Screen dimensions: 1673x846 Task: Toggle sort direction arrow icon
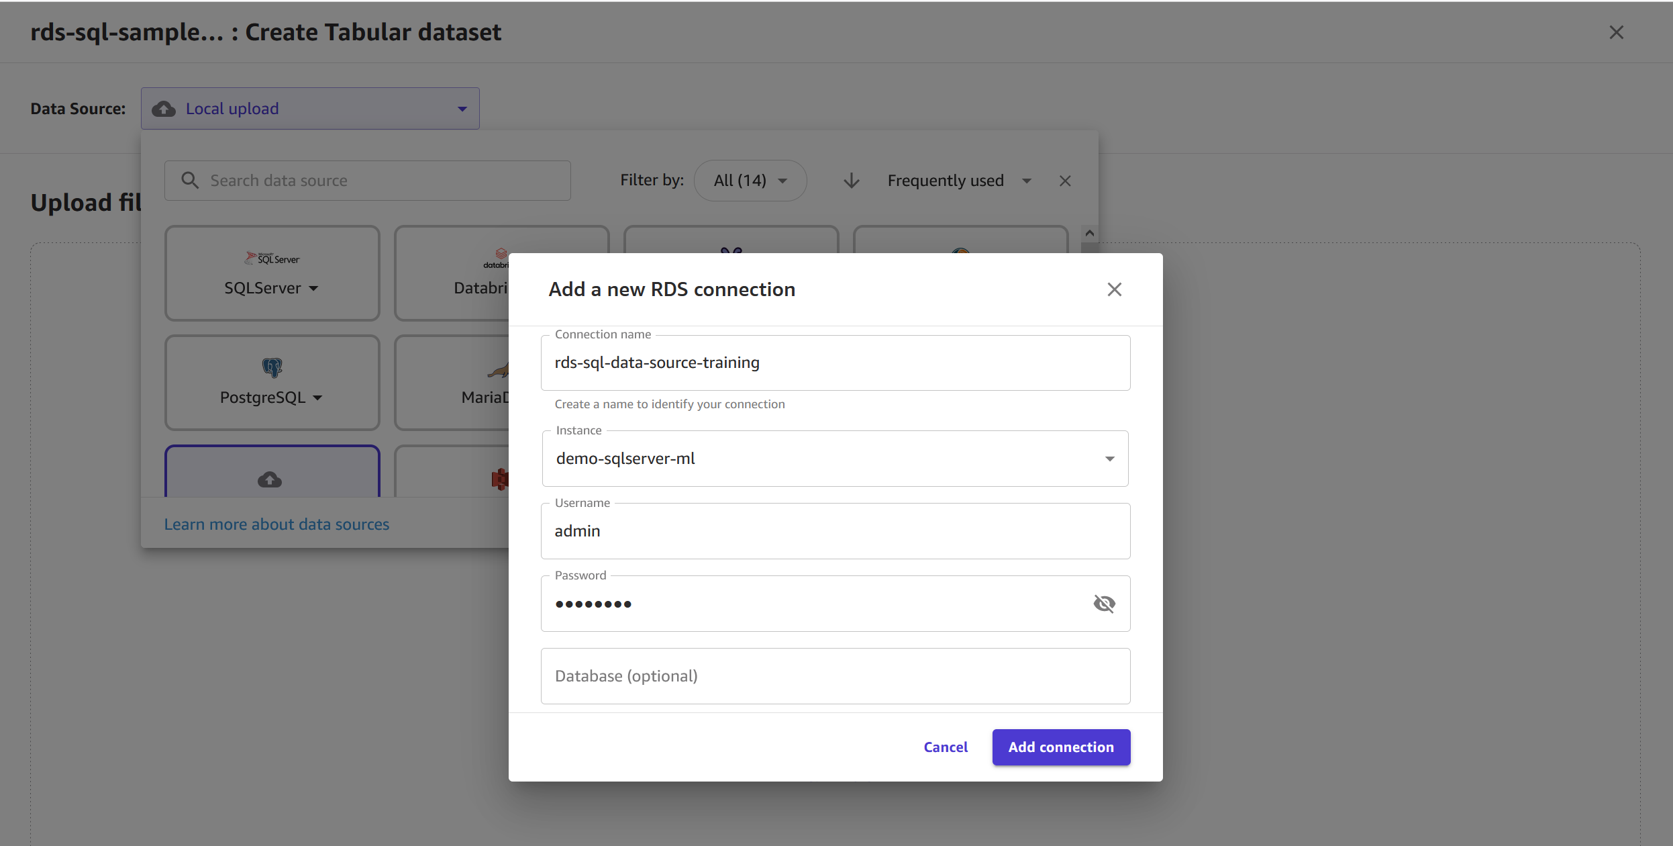[x=851, y=181]
